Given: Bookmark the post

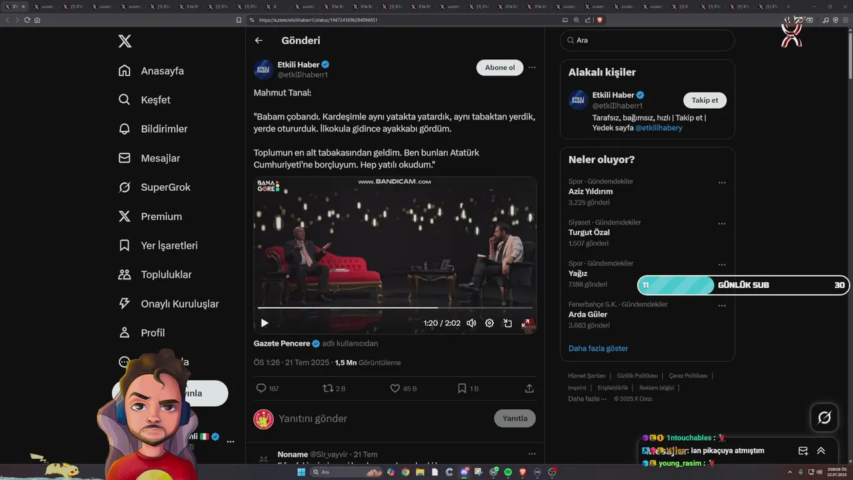Looking at the screenshot, I should coord(462,388).
